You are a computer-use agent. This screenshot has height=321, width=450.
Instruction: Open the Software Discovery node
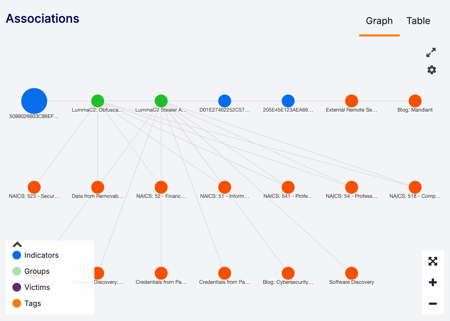tap(352, 273)
